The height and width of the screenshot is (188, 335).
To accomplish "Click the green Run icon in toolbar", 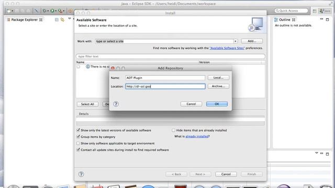I will [x=52, y=10].
